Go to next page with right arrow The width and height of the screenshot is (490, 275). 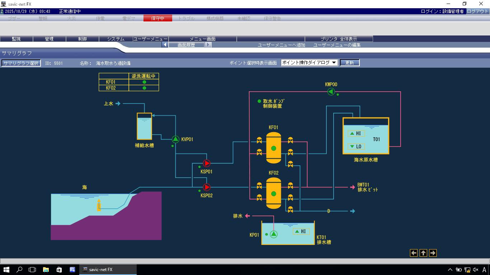point(433,253)
